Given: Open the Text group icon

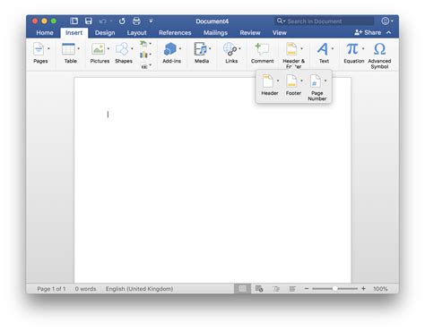Looking at the screenshot, I should tap(323, 49).
